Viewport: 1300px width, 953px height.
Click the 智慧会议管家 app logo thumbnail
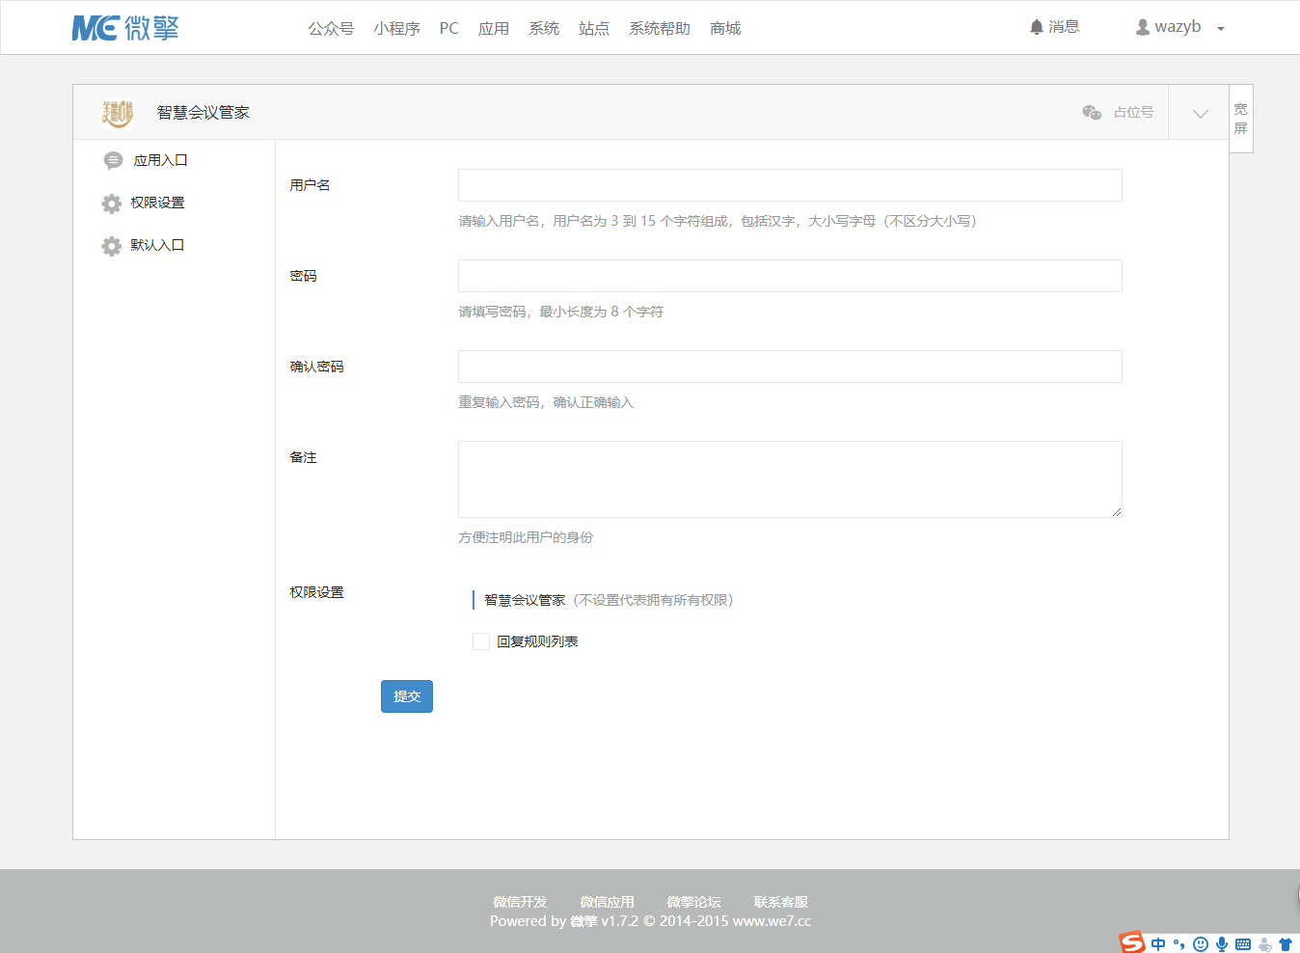118,113
